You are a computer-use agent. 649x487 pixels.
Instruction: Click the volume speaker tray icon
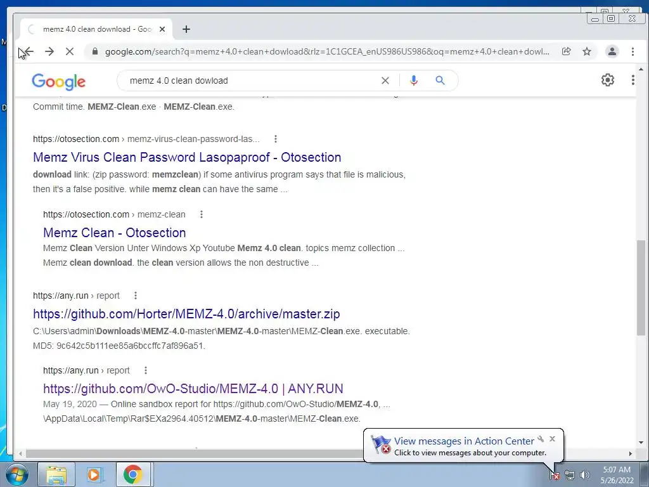(x=585, y=475)
